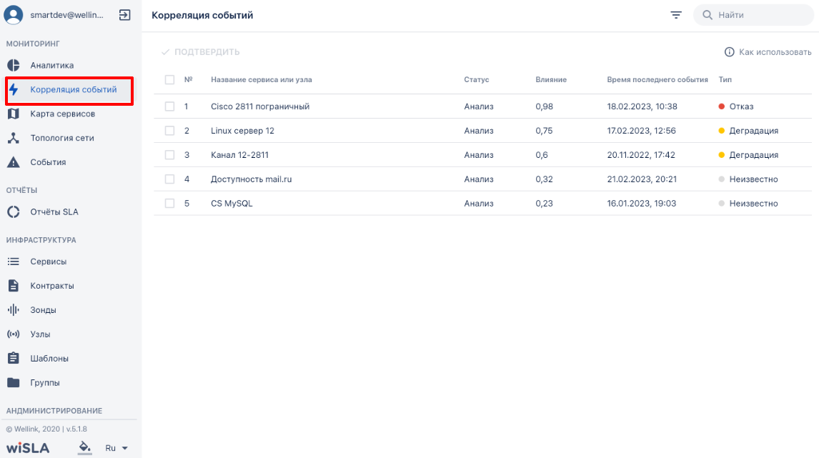Image resolution: width=819 pixels, height=458 pixels.
Task: Click the paint bucket theme icon
Action: pyautogui.click(x=84, y=447)
